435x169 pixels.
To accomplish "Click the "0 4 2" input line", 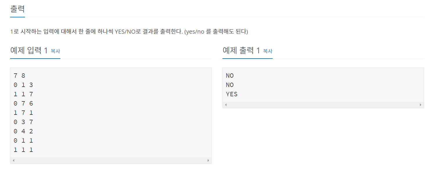I will (23, 131).
